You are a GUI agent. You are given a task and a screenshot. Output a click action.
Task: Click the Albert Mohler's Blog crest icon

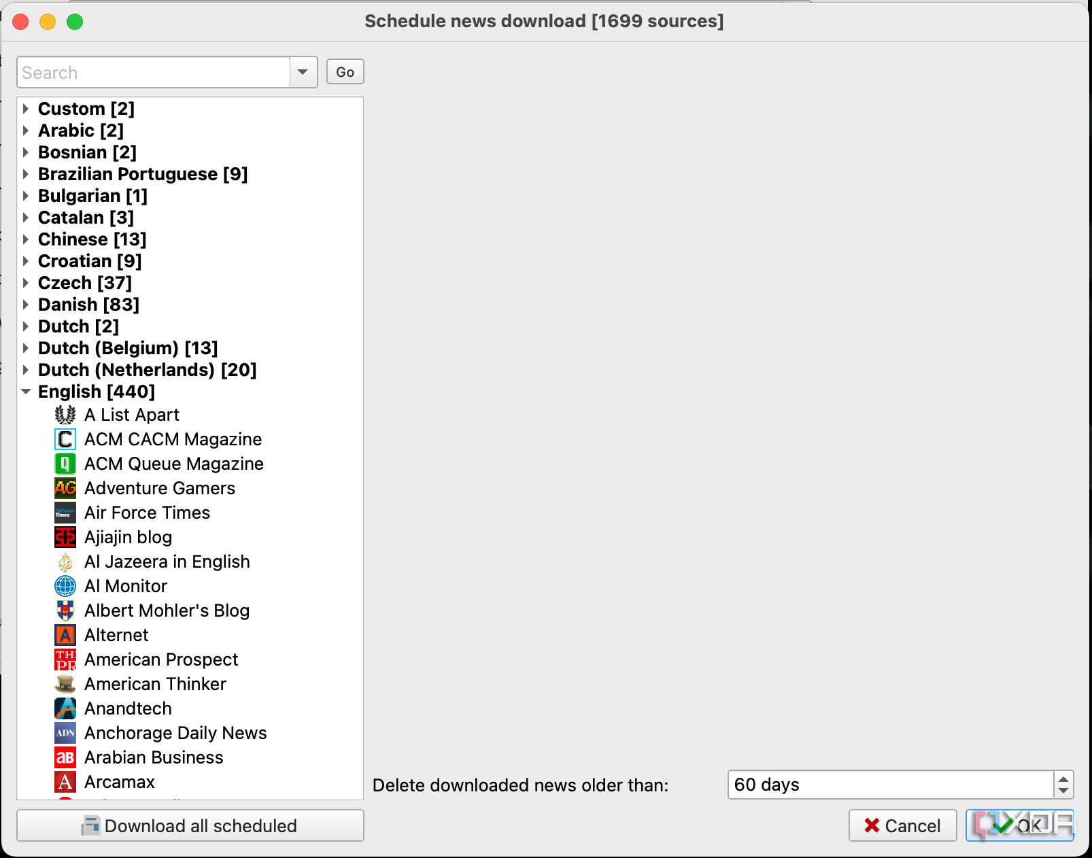(65, 611)
